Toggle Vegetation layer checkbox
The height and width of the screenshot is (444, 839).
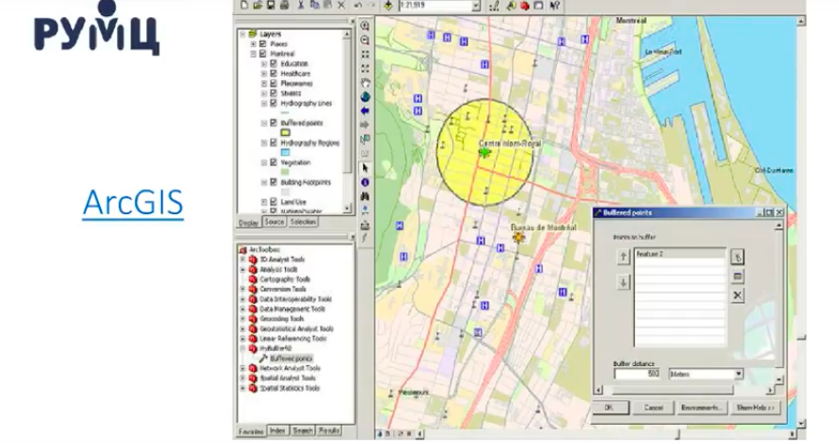coord(274,163)
